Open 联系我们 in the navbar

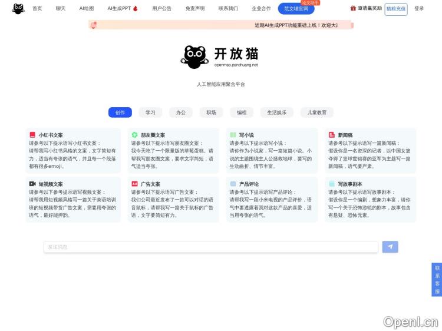coord(228,8)
